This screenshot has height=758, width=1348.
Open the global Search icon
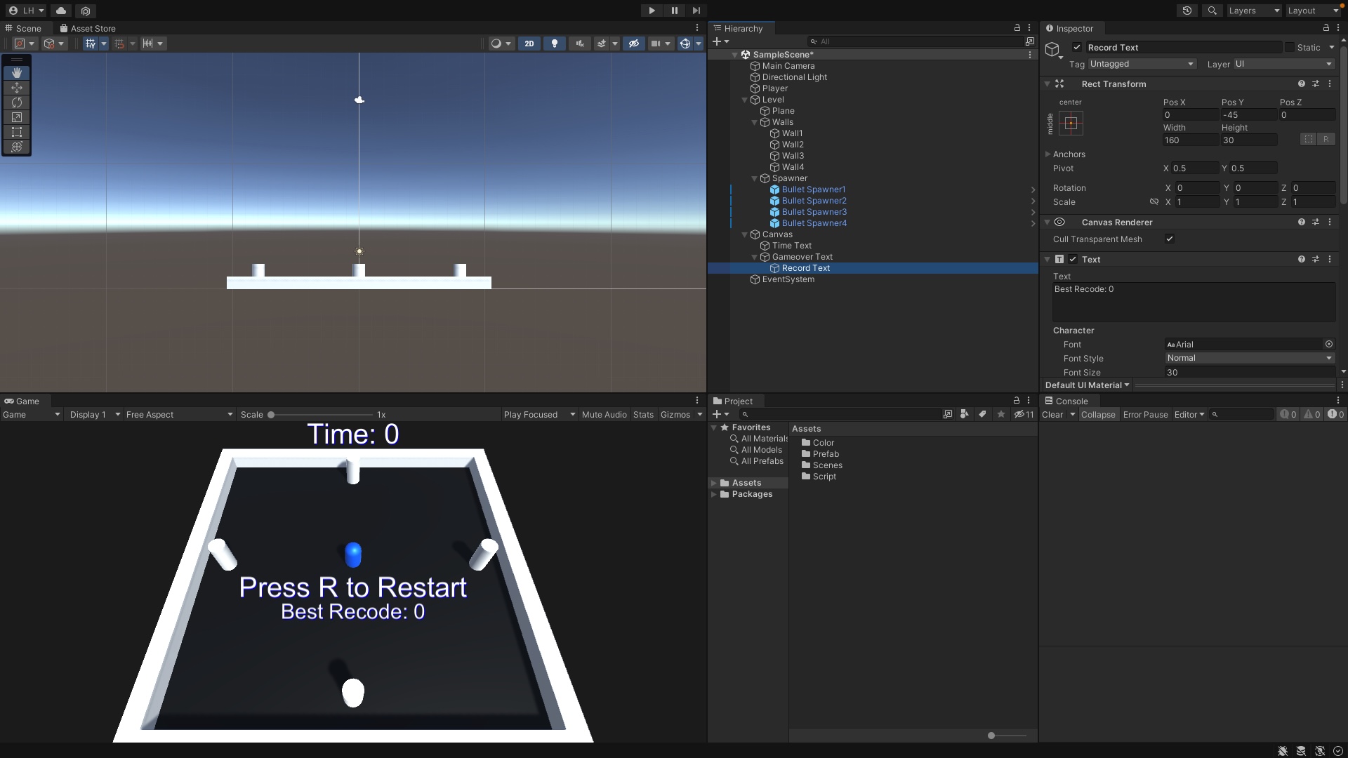point(1212,11)
